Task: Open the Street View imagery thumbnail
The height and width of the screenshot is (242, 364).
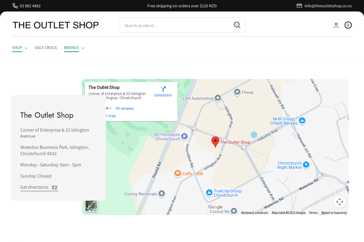Action: (x=91, y=206)
